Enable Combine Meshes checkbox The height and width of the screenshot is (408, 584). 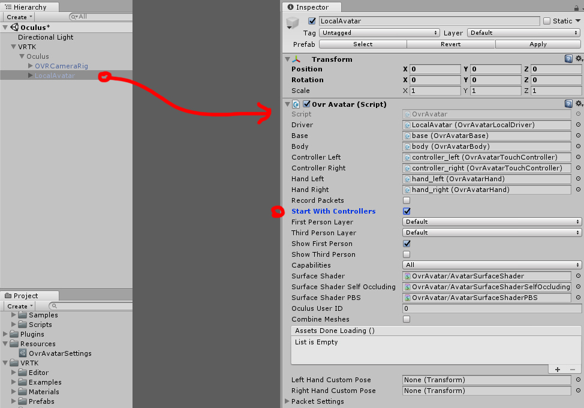[x=407, y=319]
